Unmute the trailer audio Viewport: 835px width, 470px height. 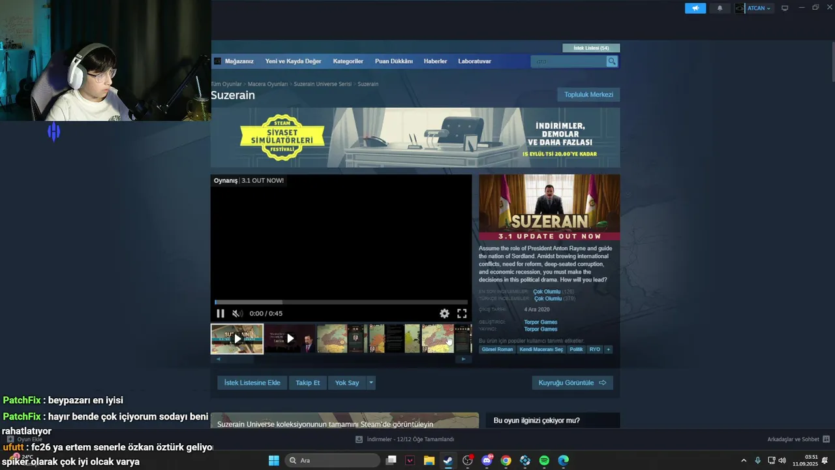point(237,313)
